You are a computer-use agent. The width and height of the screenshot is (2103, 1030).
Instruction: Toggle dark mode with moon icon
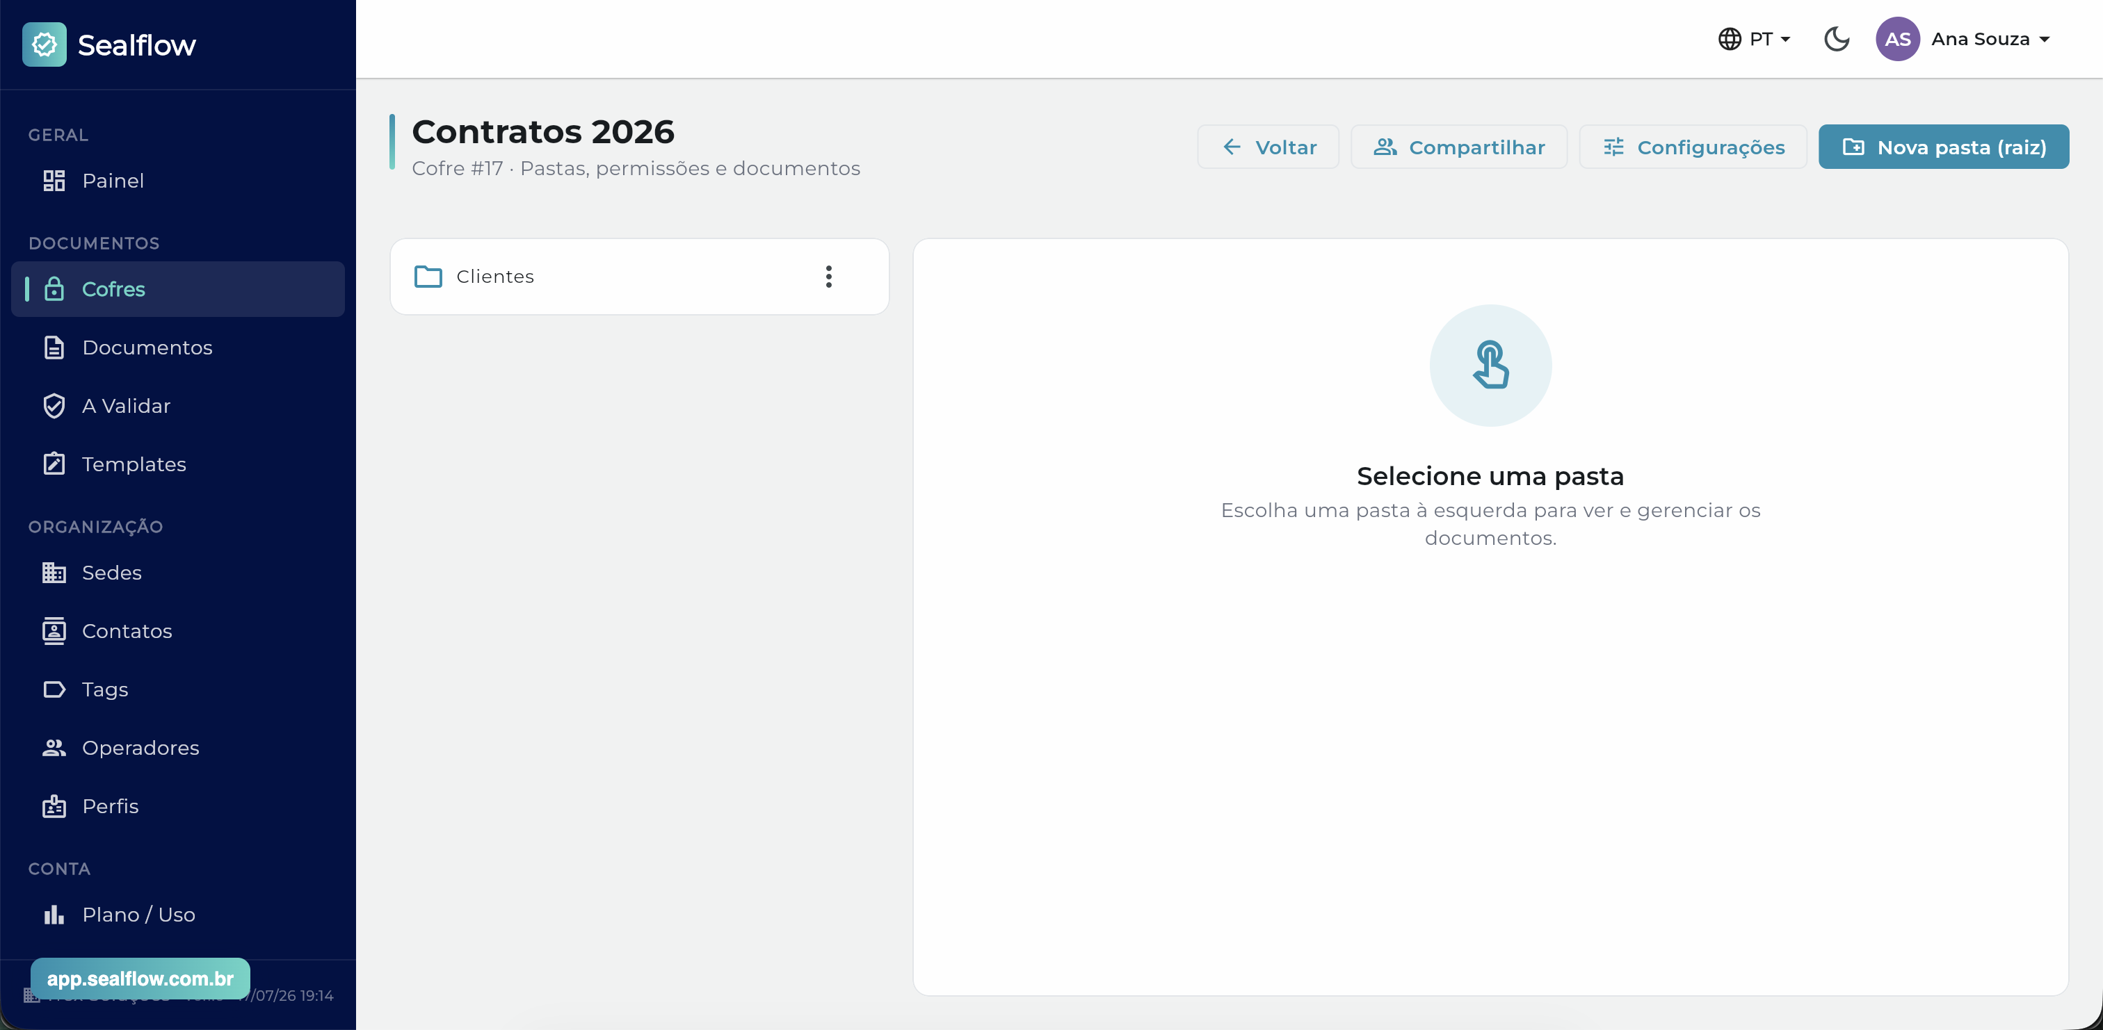coord(1836,39)
